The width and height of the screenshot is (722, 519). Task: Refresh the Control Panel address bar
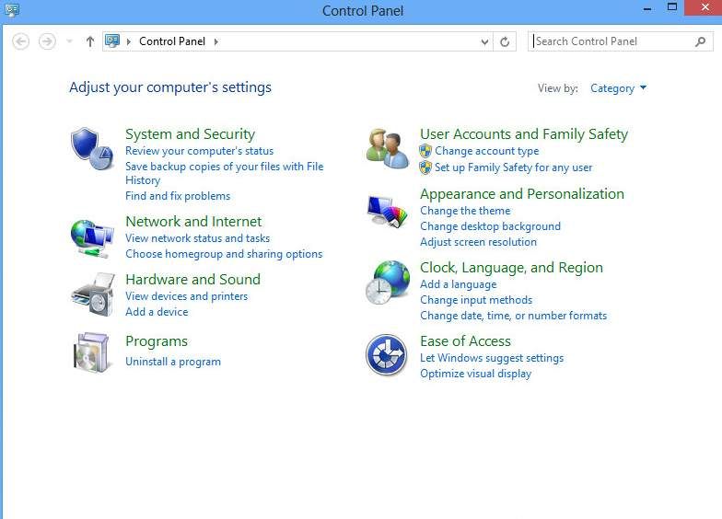pyautogui.click(x=505, y=41)
